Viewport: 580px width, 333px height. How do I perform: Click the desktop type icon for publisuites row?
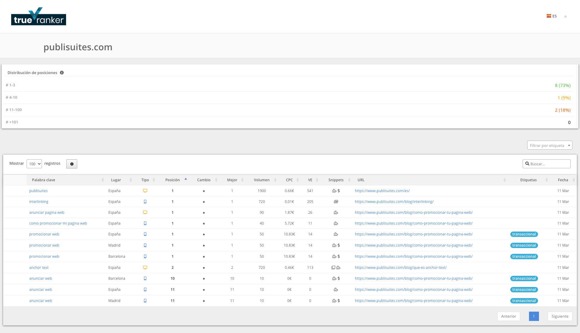point(145,191)
